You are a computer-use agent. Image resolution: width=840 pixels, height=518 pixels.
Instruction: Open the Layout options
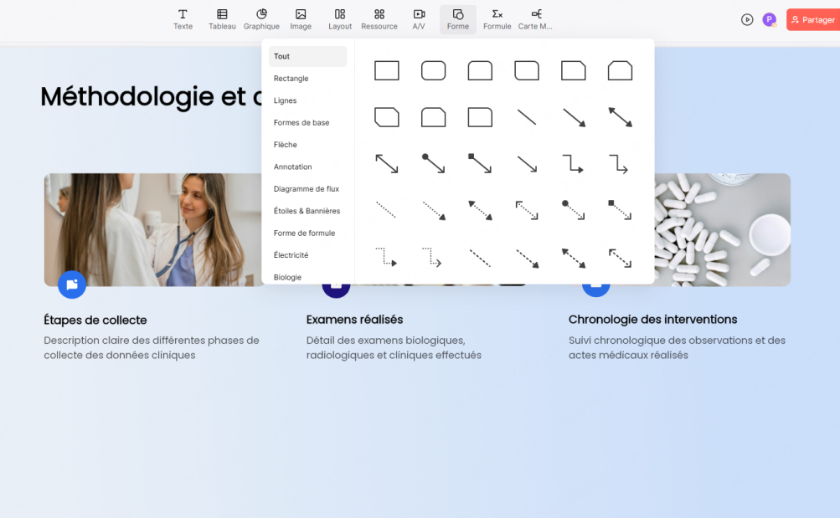click(340, 19)
